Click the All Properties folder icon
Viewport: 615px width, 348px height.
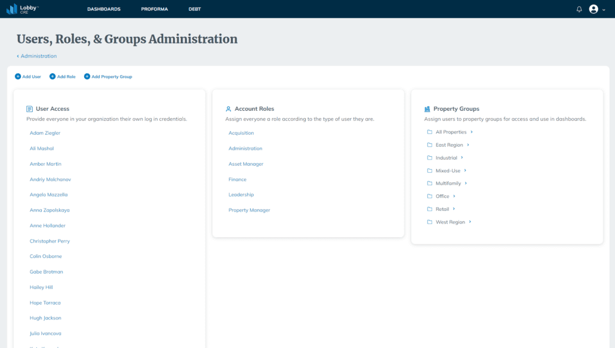tap(429, 132)
